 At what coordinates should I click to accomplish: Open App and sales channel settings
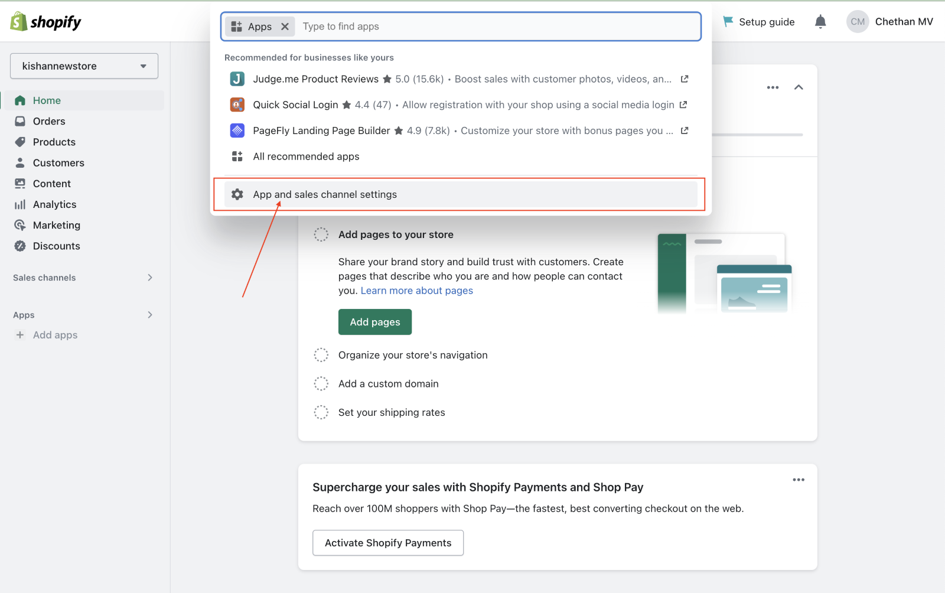point(461,194)
